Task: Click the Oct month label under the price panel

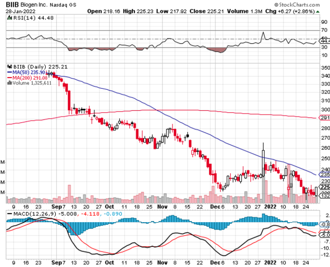Action: coord(109,206)
